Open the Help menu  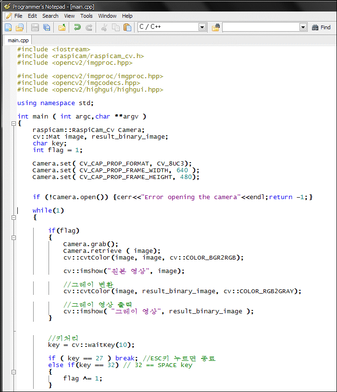(x=127, y=16)
